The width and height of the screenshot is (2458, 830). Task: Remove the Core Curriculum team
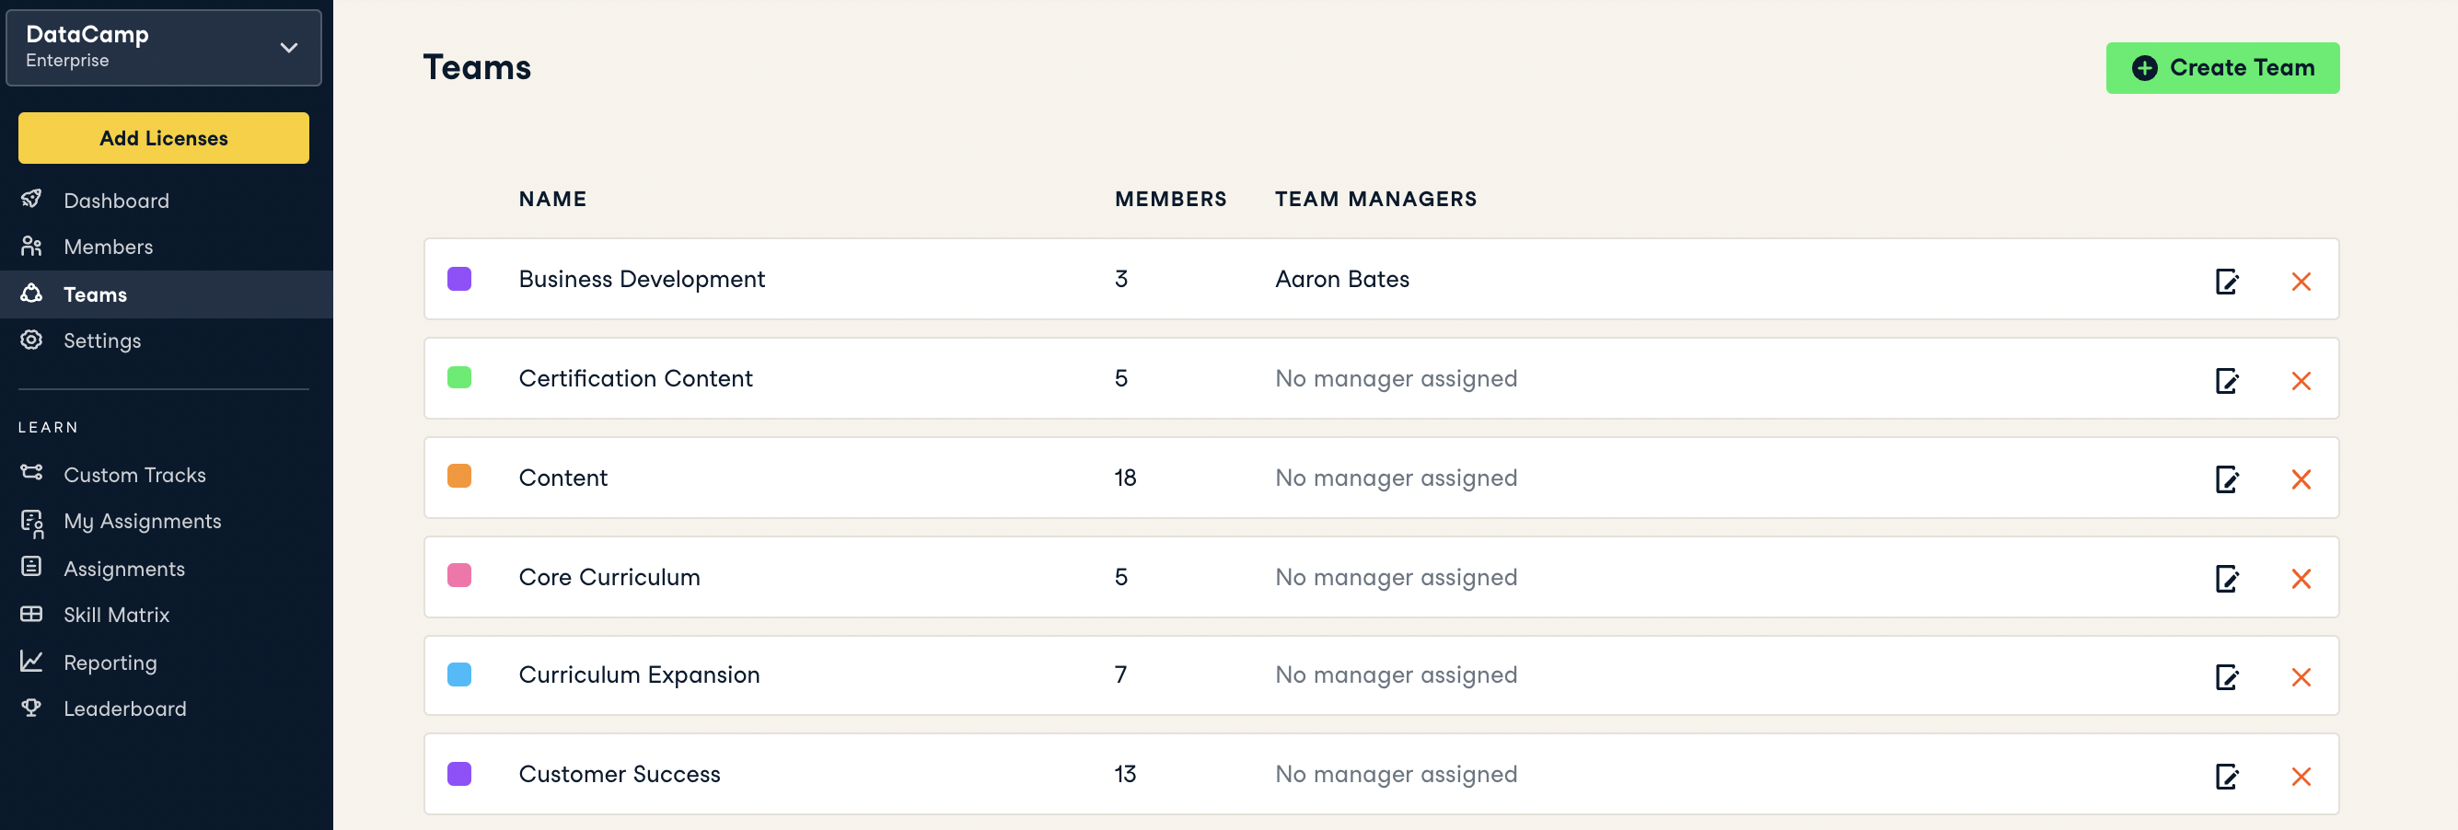pyautogui.click(x=2301, y=579)
